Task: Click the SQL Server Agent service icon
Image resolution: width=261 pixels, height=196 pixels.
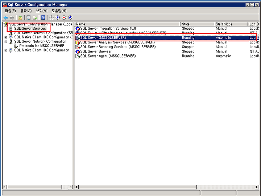Action: point(78,56)
